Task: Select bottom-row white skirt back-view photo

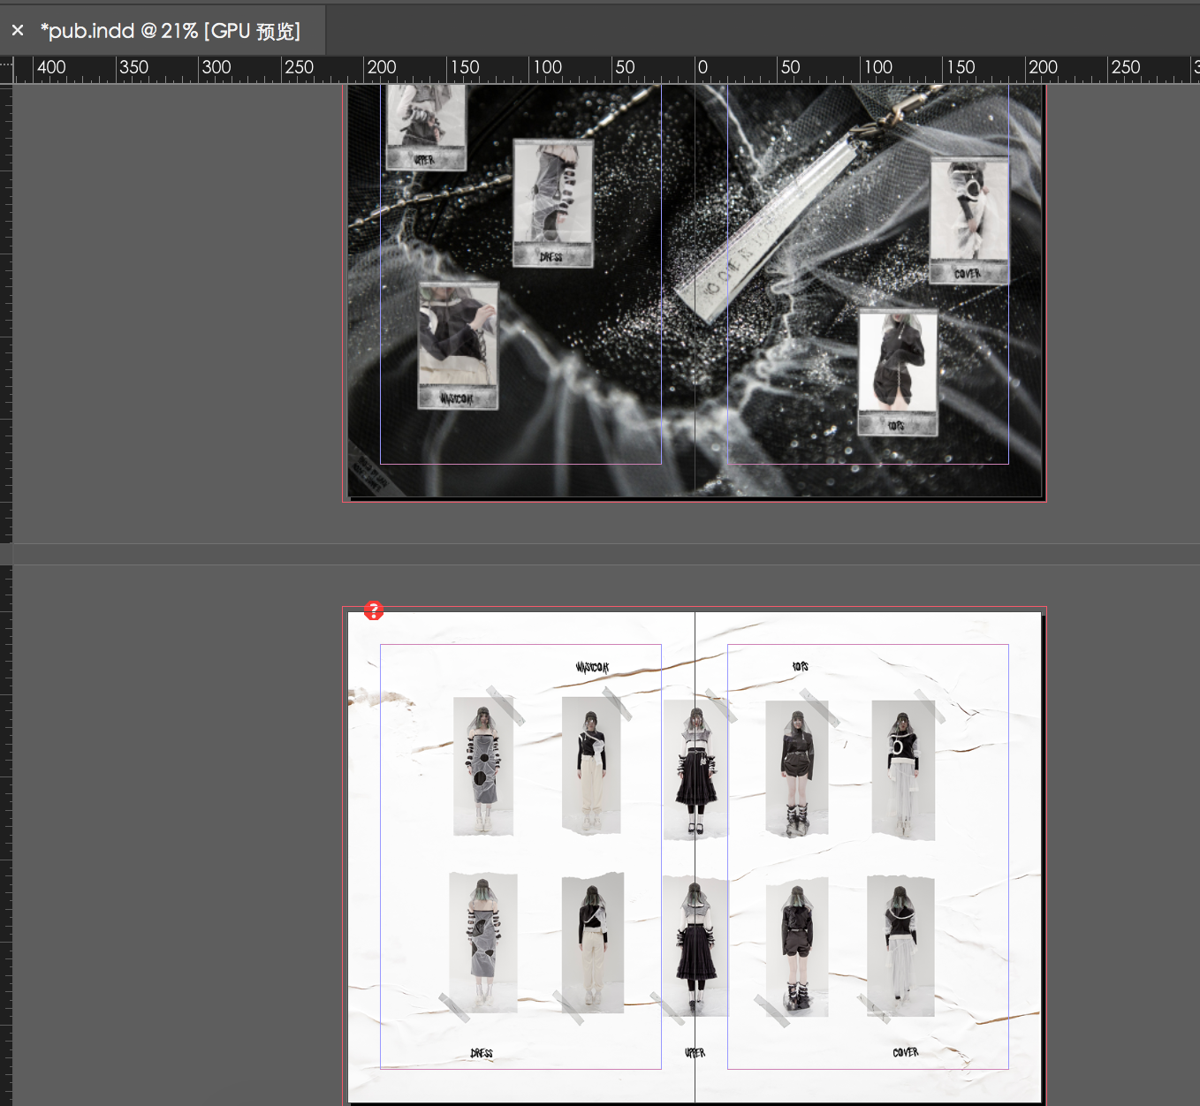Action: (900, 945)
